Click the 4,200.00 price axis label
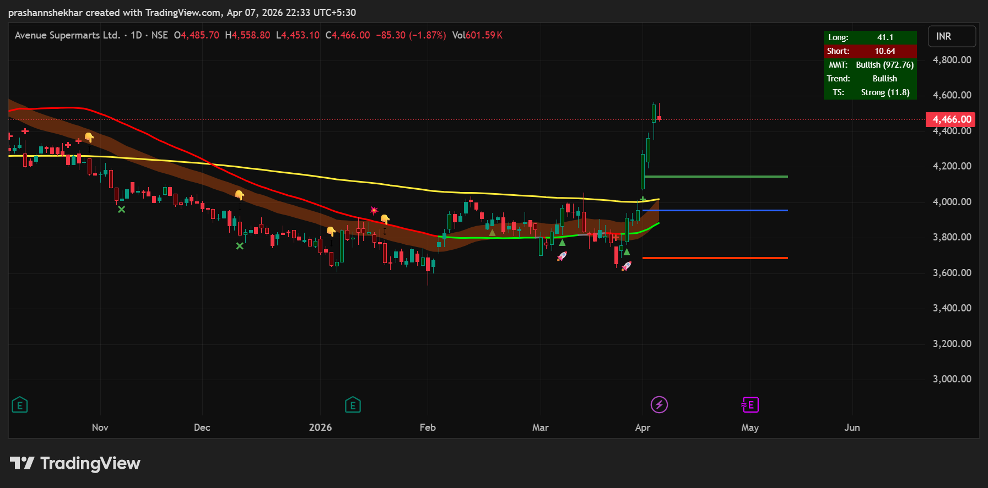 (x=952, y=166)
